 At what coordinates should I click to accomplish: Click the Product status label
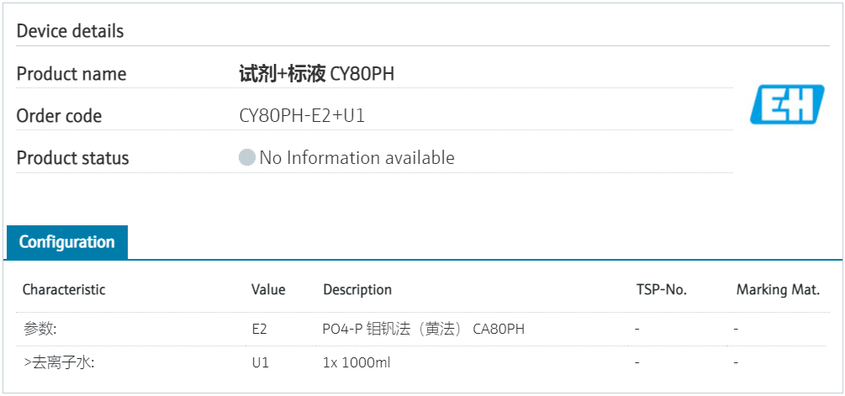[72, 158]
